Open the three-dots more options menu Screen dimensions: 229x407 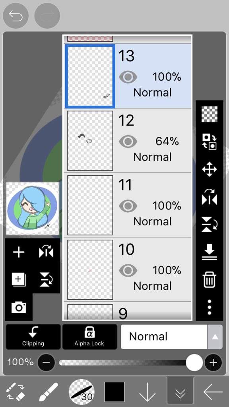(x=209, y=307)
